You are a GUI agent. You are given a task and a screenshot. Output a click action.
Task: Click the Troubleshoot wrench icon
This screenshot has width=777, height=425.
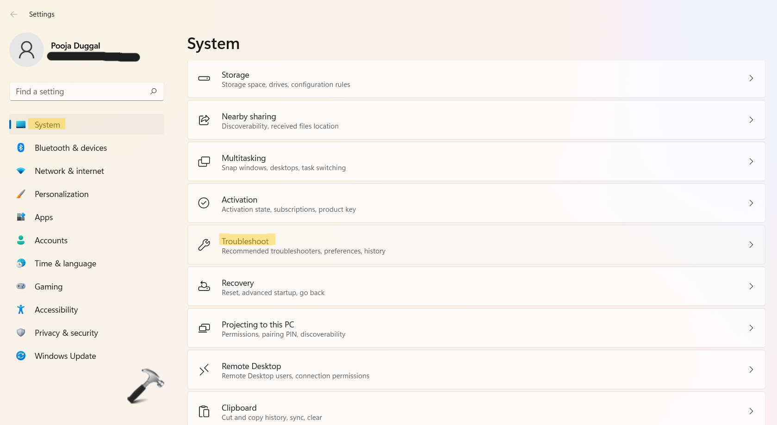204,245
